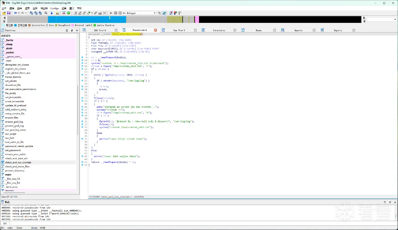
Task: Select _socket in Functions list
Action: click(9, 52)
